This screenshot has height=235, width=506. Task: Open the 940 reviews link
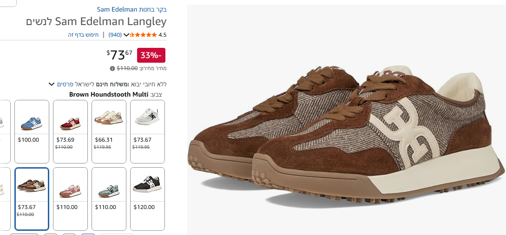click(115, 35)
